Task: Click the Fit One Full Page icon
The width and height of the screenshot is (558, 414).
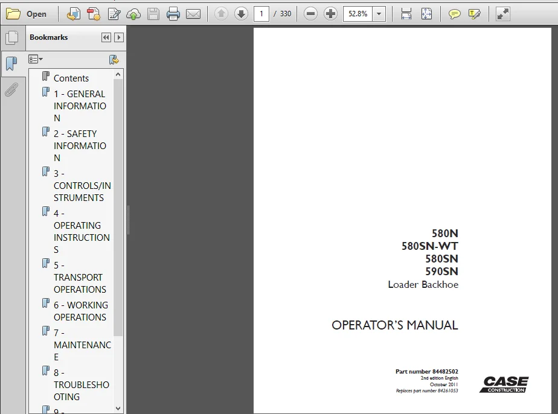Action: (426, 14)
